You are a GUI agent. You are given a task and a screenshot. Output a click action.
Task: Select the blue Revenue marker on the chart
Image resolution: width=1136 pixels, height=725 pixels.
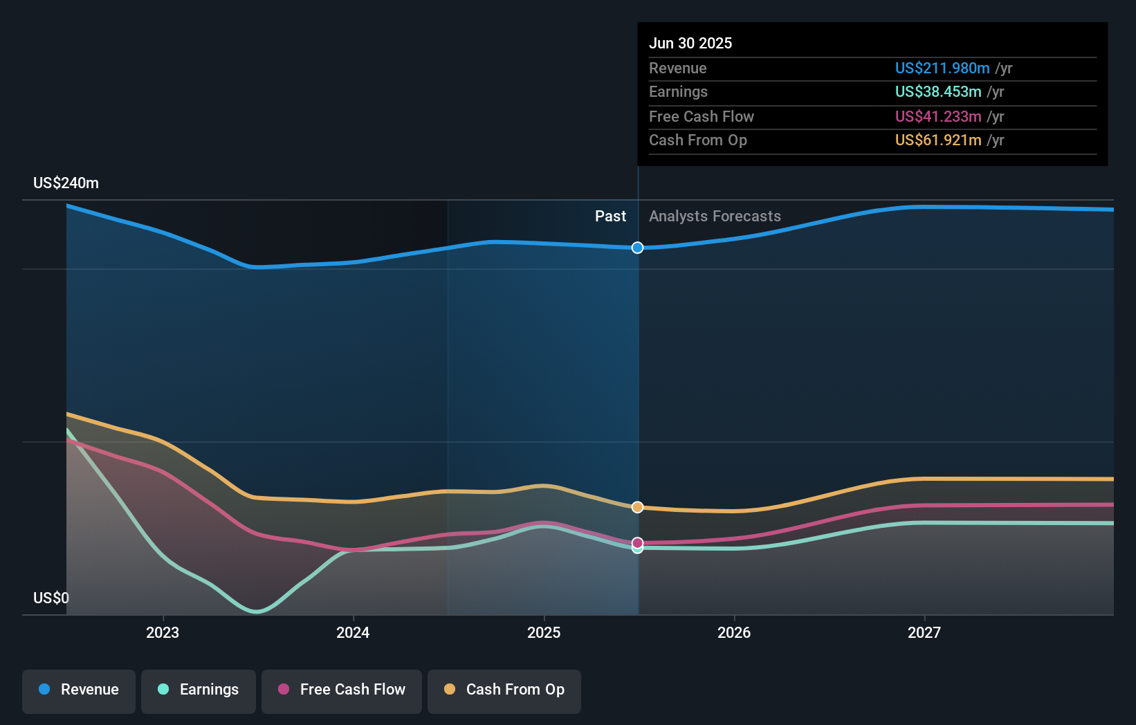point(636,248)
